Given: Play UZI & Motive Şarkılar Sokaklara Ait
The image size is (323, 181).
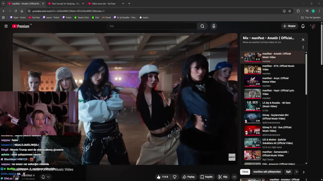Looking at the screenshot, I should 273,143.
